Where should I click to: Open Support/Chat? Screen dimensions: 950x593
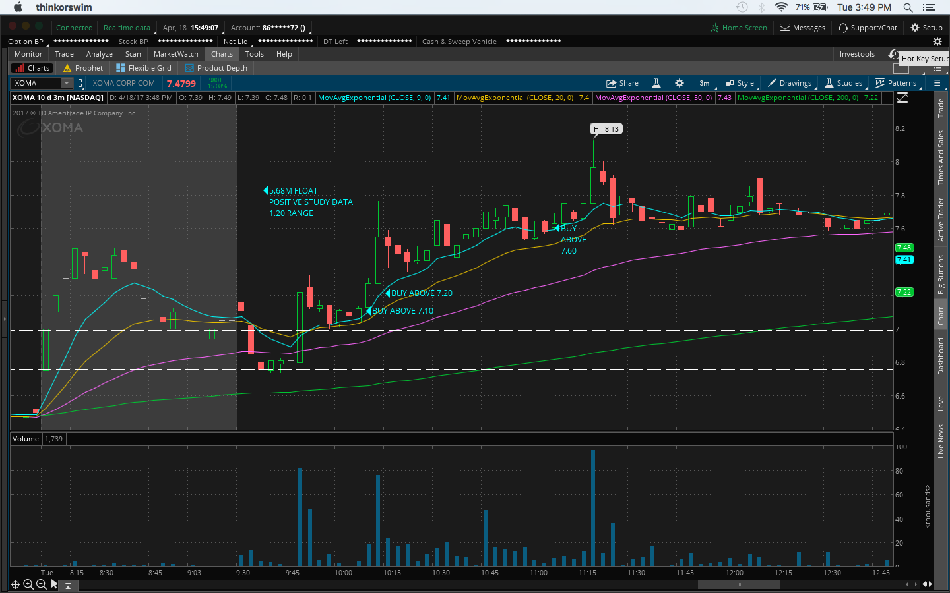point(868,28)
